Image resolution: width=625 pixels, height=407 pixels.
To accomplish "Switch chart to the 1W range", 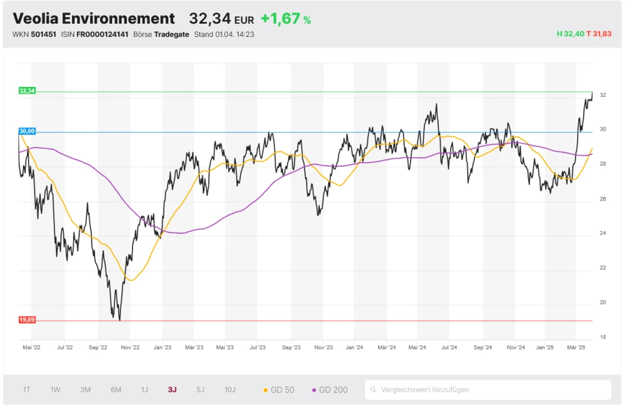I will [x=56, y=389].
